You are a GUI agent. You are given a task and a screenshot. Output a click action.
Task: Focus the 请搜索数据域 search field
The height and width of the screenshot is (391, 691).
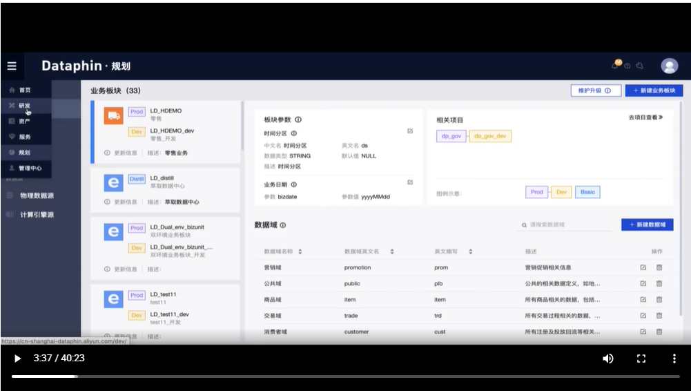click(564, 225)
